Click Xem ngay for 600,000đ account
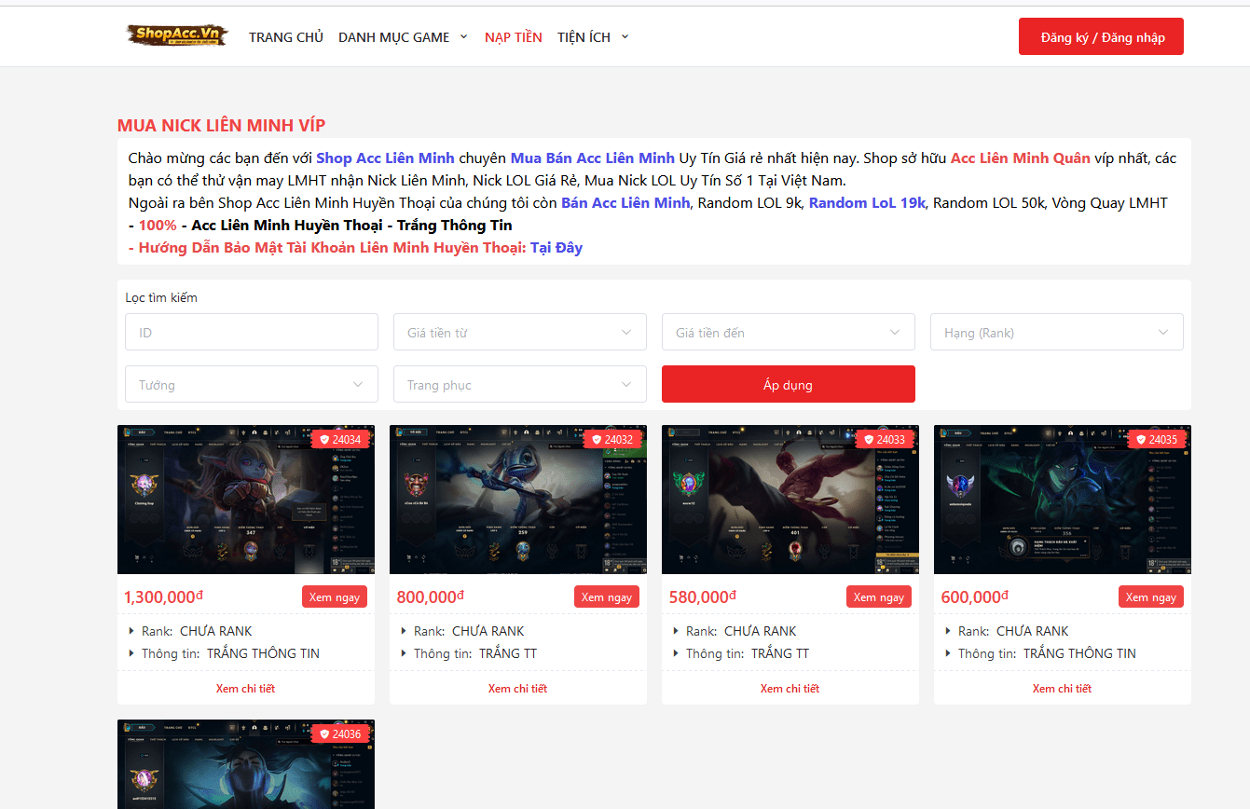The width and height of the screenshot is (1250, 809). [x=1151, y=596]
